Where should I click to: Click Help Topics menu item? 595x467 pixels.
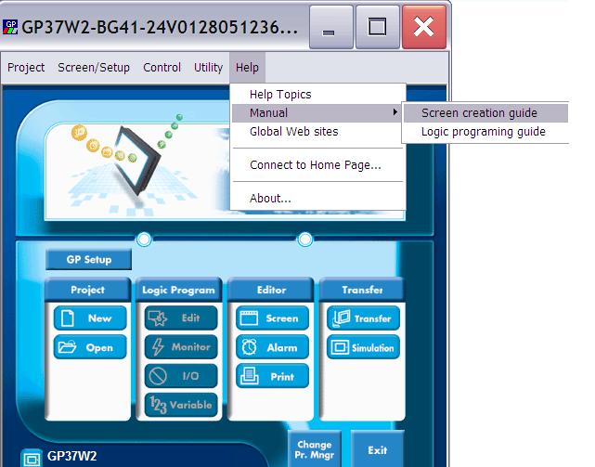280,95
